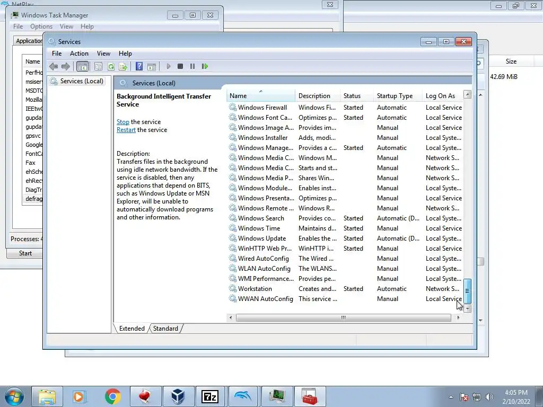Image resolution: width=543 pixels, height=407 pixels.
Task: Click the Refresh toolbar icon
Action: (x=111, y=66)
